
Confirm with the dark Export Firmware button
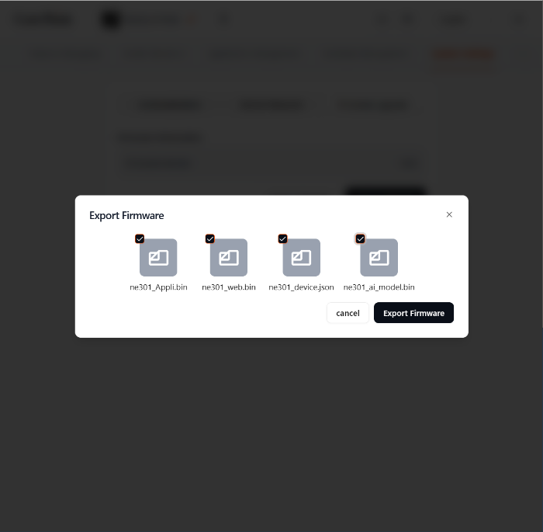[x=413, y=313]
